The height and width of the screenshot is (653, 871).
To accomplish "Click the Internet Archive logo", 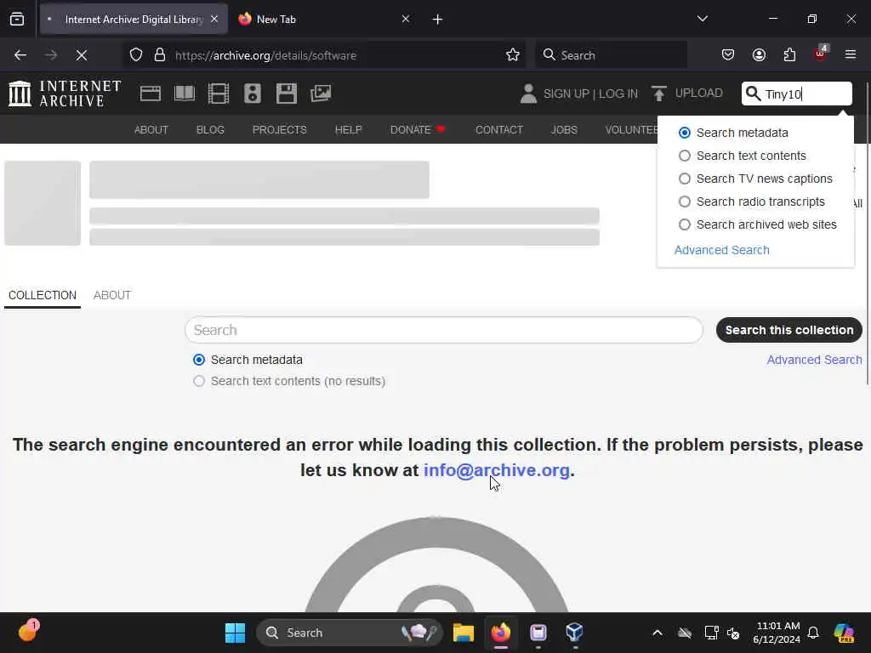I will (x=65, y=94).
